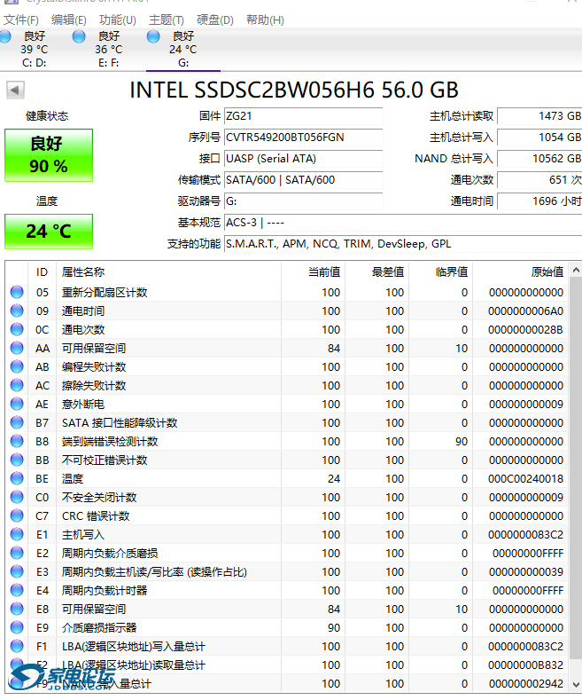Open the 编辑(E) menu
The image size is (582, 700).
point(68,20)
